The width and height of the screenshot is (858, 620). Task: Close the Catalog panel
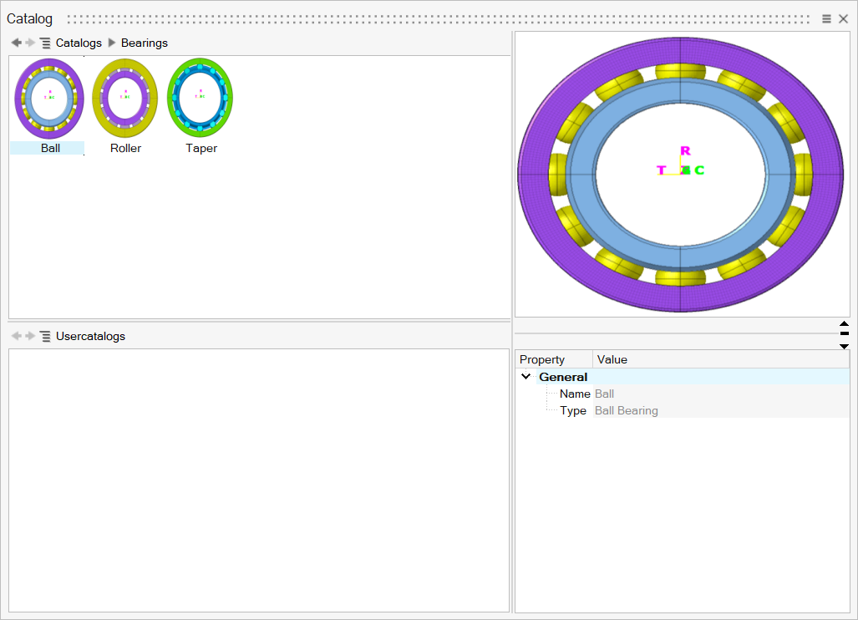point(843,18)
